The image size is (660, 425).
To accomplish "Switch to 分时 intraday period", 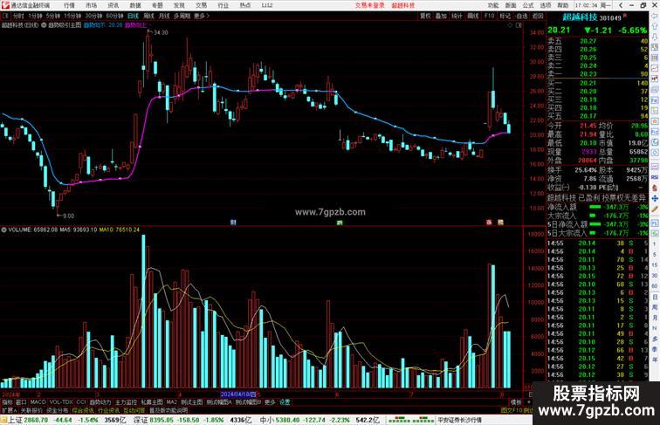I will (18, 16).
